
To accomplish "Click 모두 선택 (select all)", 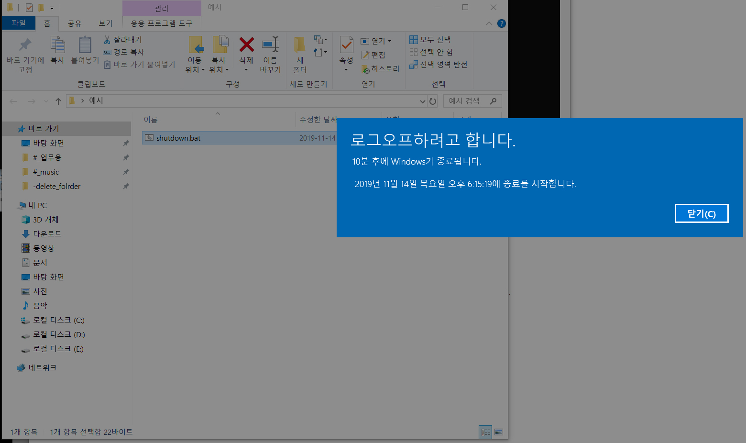I will (x=430, y=39).
